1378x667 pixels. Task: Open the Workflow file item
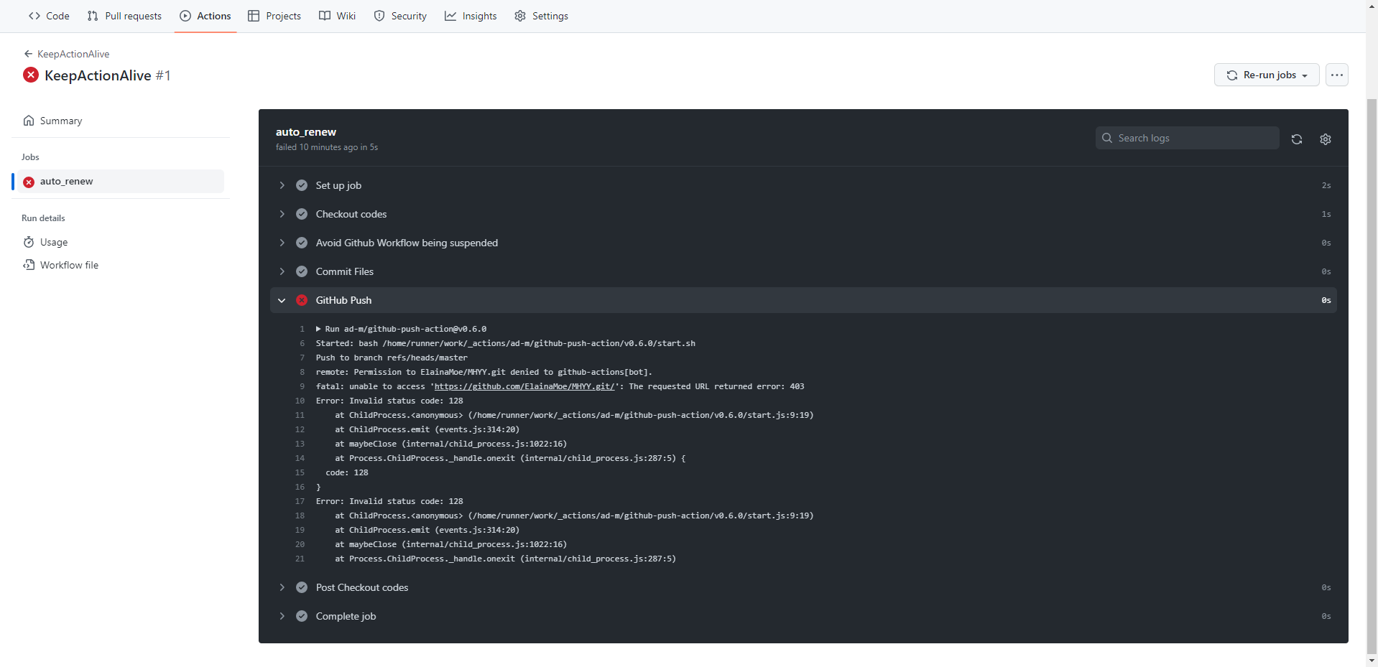point(68,265)
